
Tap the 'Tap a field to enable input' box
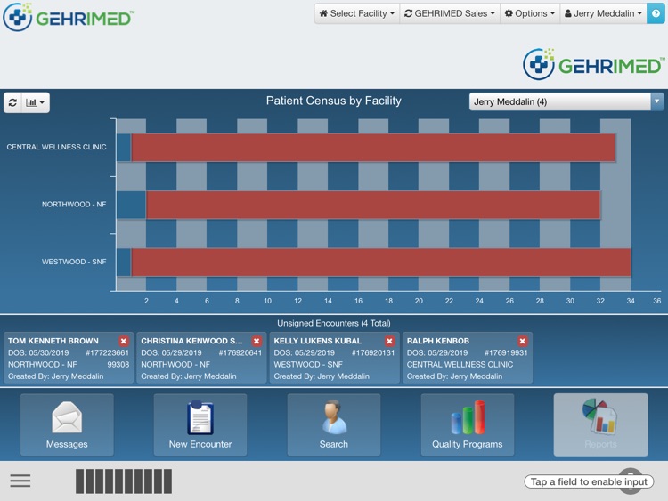coord(589,481)
